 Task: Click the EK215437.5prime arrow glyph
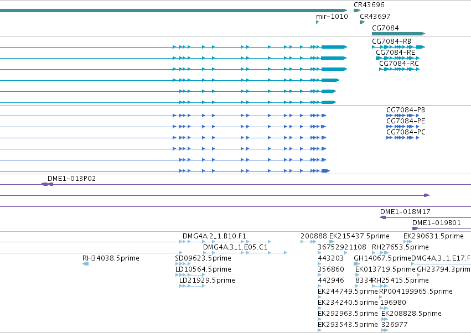[x=332, y=242]
